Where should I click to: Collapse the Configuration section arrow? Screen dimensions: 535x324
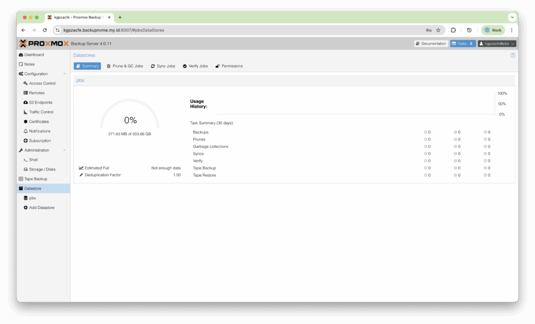(x=64, y=74)
